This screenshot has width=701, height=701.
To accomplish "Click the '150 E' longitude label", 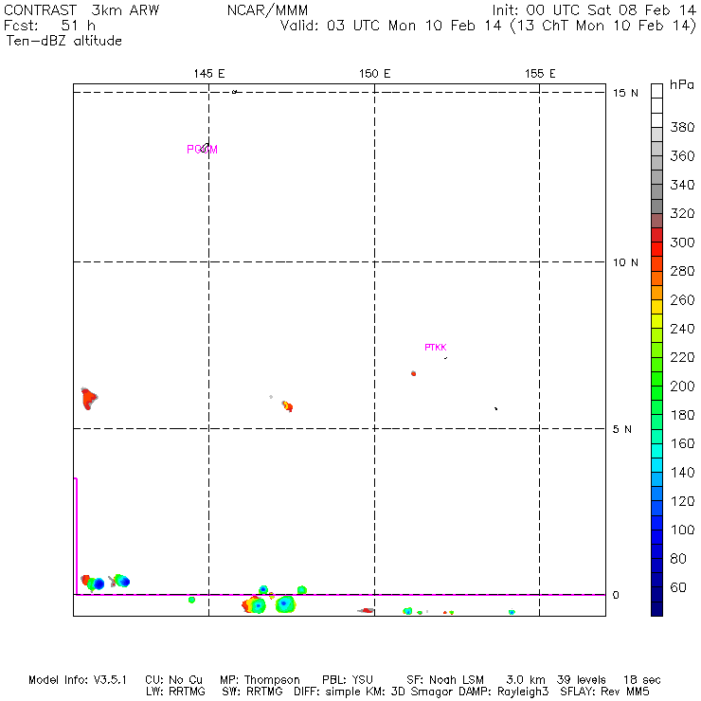I will point(374,74).
